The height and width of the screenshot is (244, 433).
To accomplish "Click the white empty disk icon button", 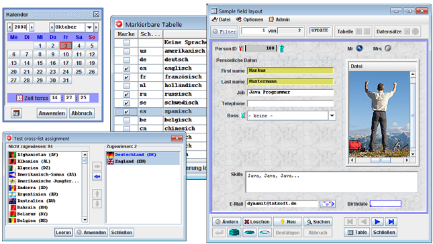I will coord(264,233).
